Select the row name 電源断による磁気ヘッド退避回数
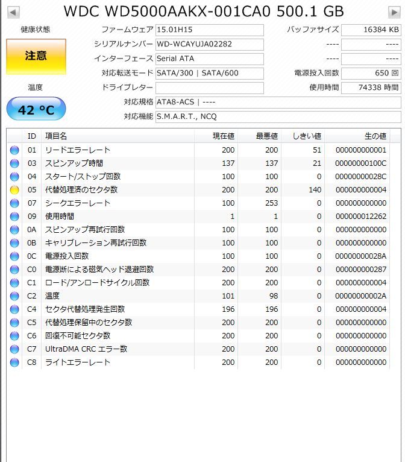Image resolution: width=405 pixels, height=462 pixels. point(99,270)
